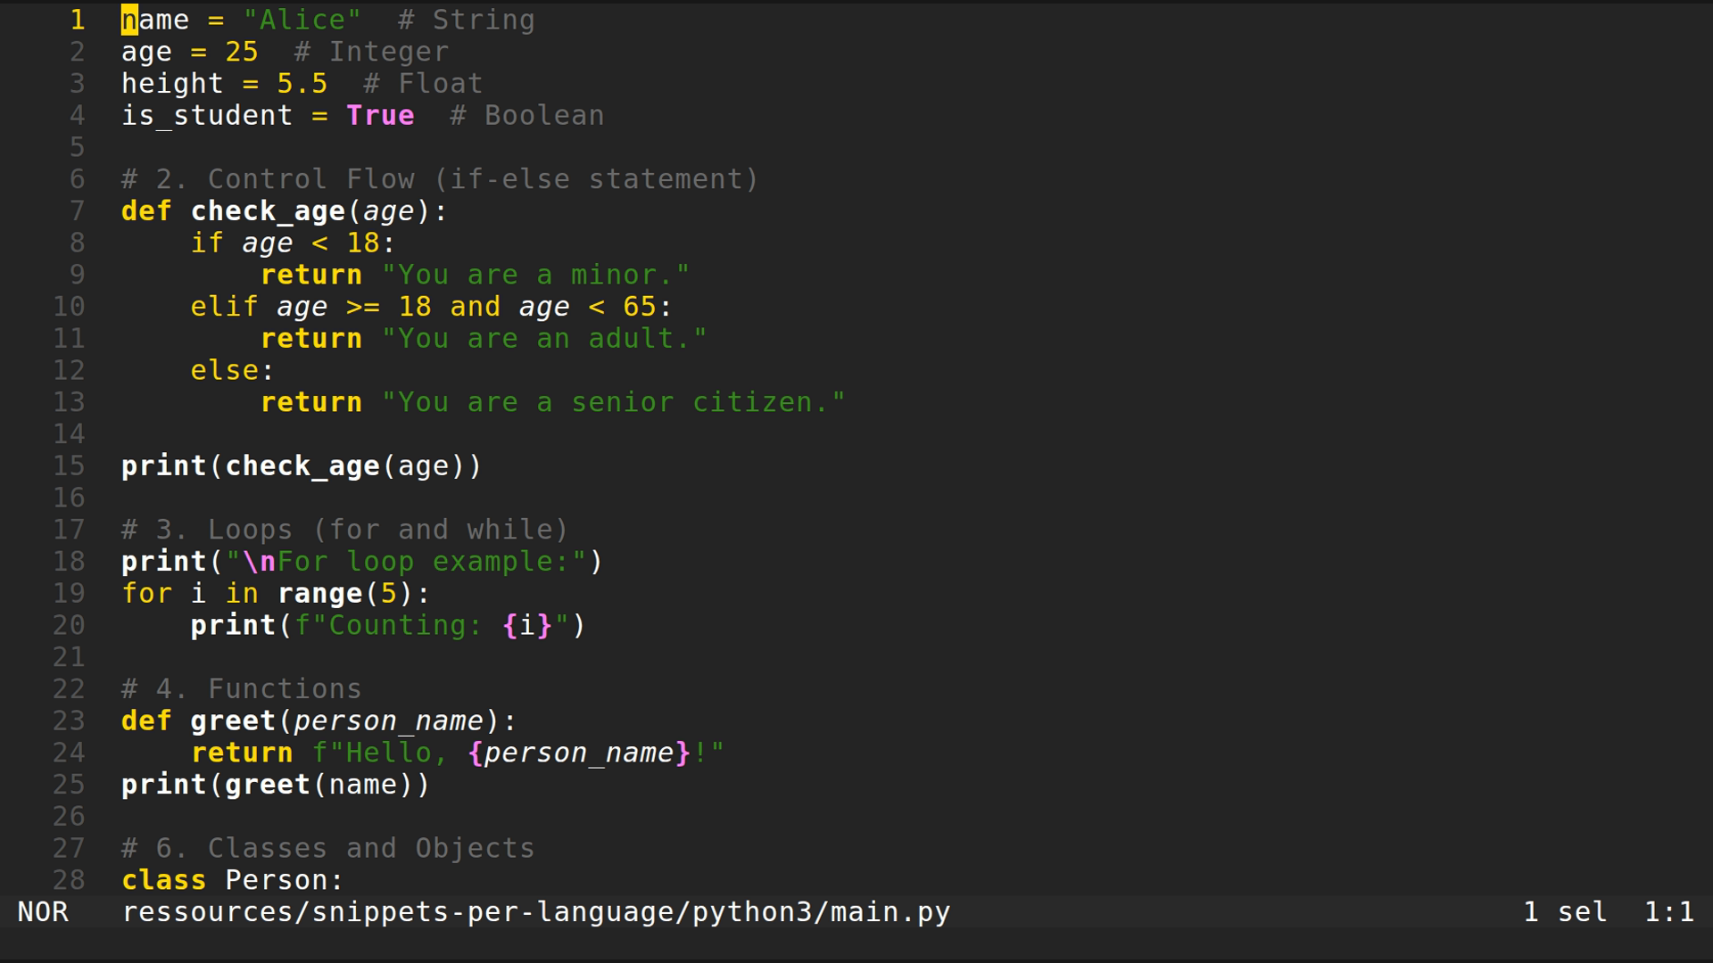The image size is (1713, 963).
Task: Select the check_age function name
Action: click(269, 210)
